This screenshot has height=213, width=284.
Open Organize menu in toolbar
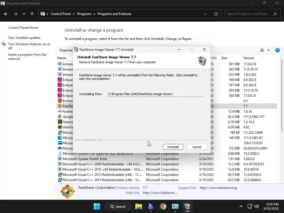(x=66, y=50)
